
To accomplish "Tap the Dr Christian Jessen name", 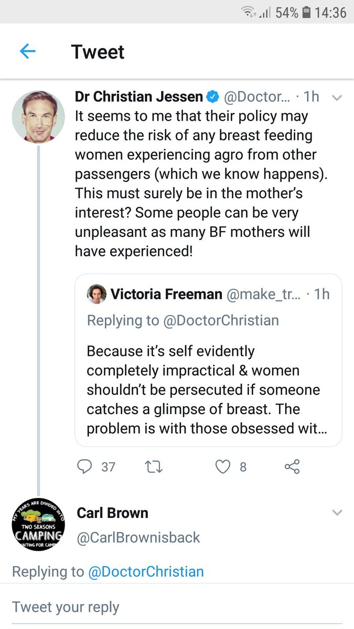I will (138, 96).
